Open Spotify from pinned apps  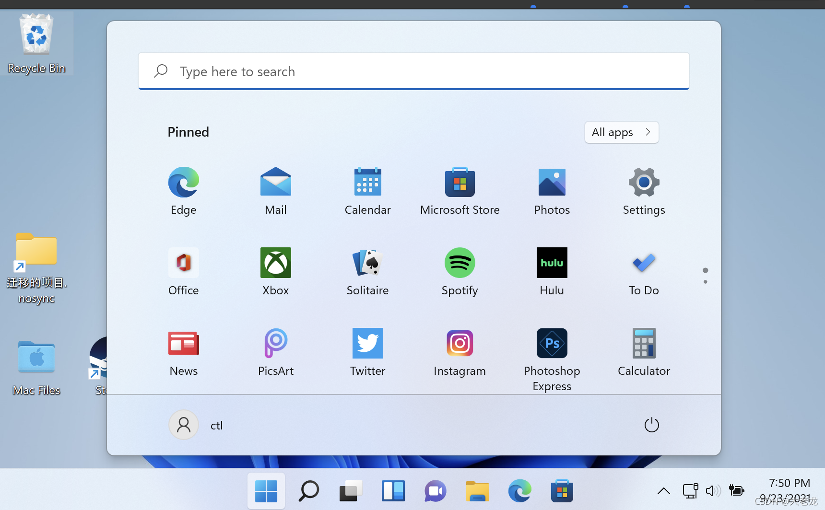(460, 272)
